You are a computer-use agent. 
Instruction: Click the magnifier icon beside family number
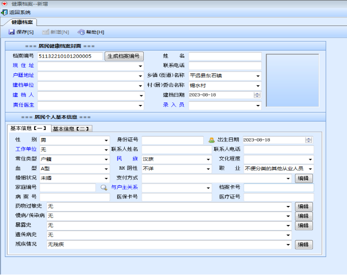(104, 187)
